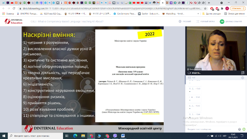Switch to the Gmail browser tab
The height and width of the screenshot is (139, 247).
click(x=158, y=3)
